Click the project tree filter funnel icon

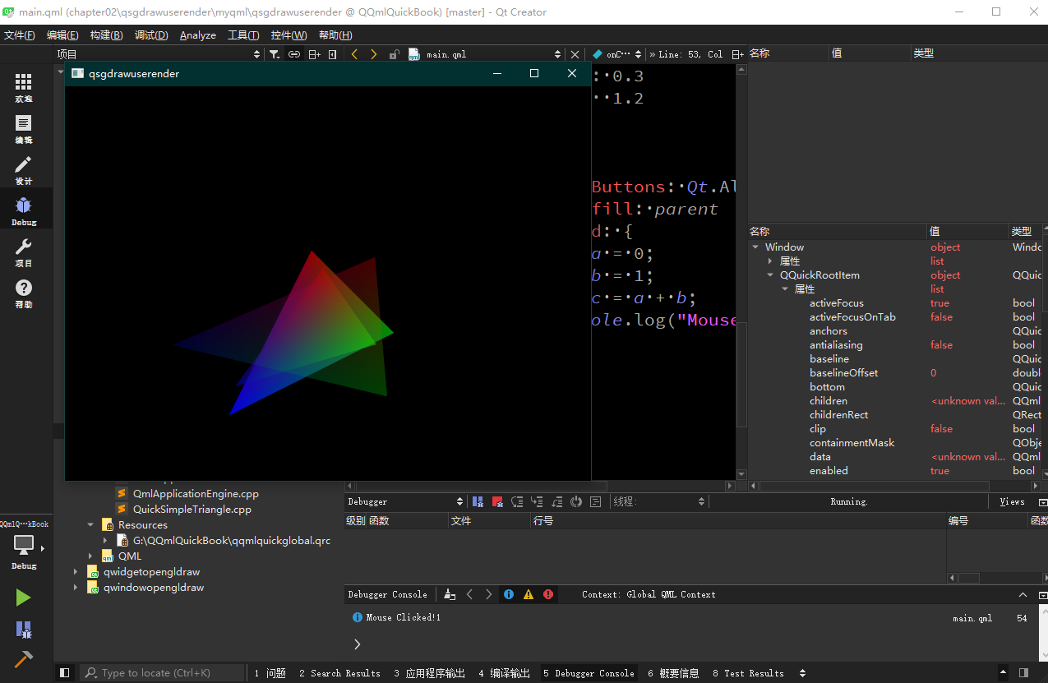(x=274, y=54)
